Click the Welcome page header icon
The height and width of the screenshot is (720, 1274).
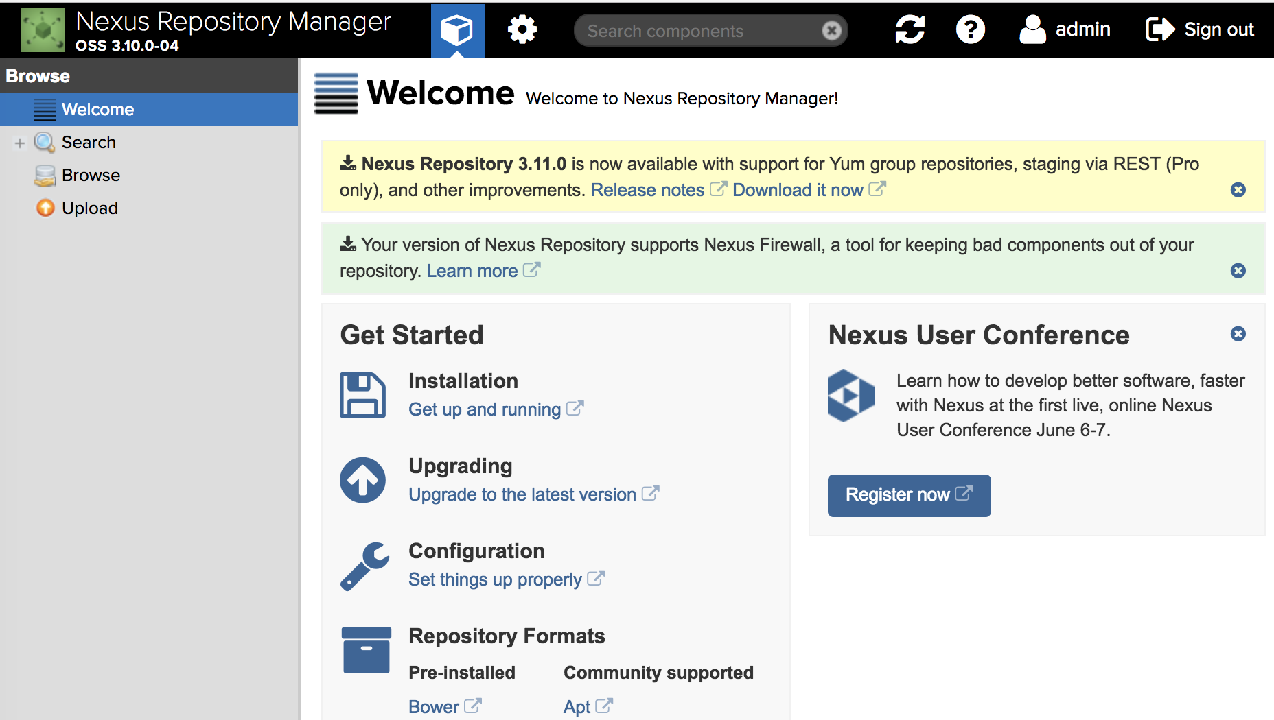click(336, 93)
